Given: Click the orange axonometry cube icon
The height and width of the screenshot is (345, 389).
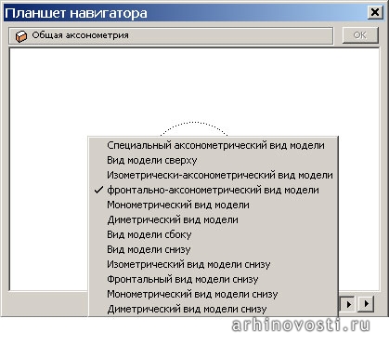Looking at the screenshot, I should (x=21, y=36).
